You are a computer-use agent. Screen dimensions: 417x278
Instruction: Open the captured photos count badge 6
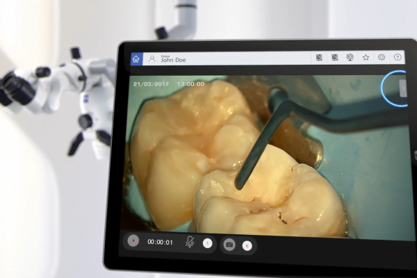click(247, 246)
